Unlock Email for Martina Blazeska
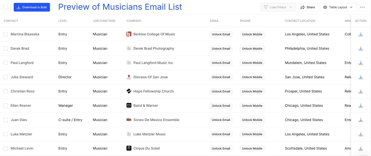This screenshot has height=156, width=371. click(x=221, y=34)
